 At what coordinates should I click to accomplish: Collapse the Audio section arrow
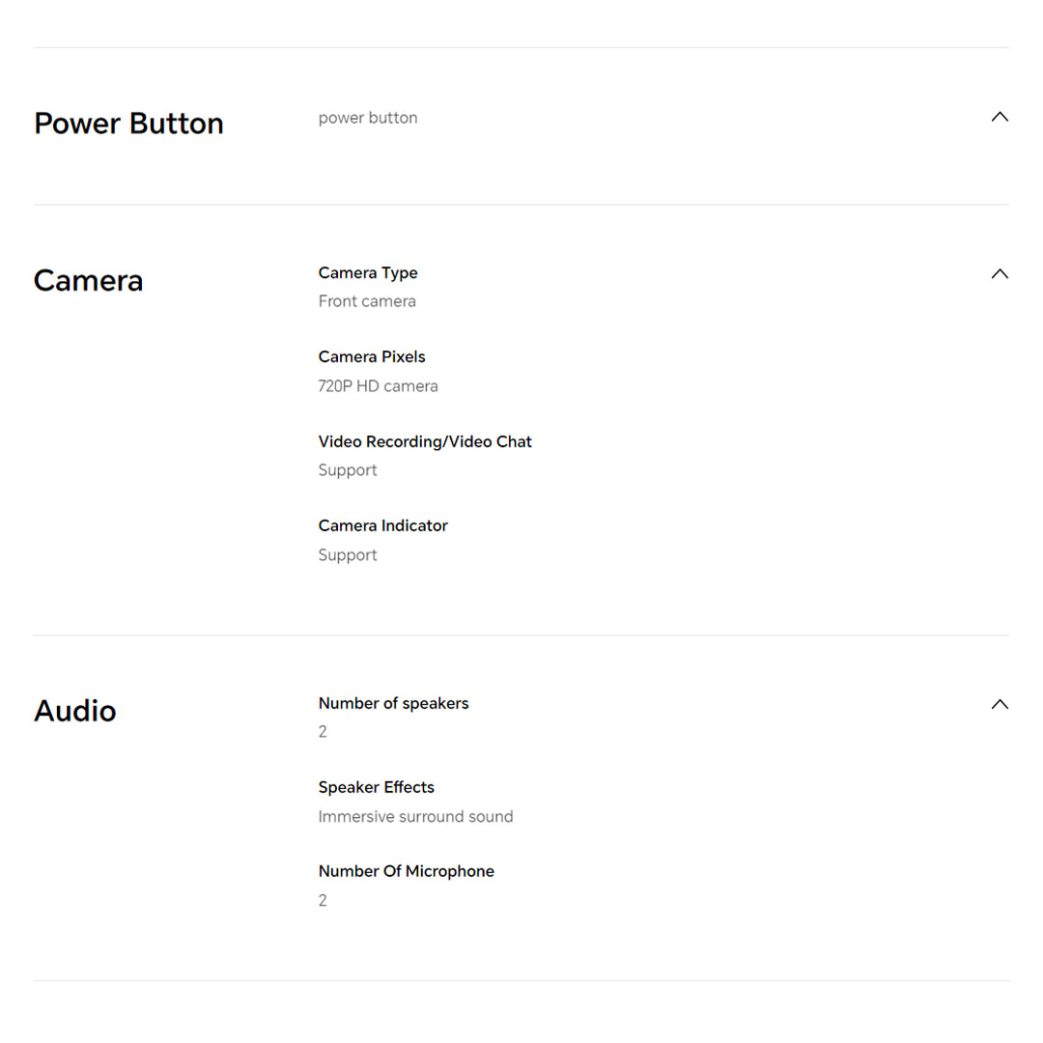click(1000, 705)
